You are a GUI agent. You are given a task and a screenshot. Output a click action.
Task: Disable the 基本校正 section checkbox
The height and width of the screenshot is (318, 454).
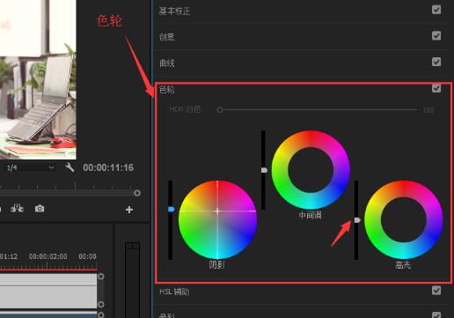pos(436,10)
